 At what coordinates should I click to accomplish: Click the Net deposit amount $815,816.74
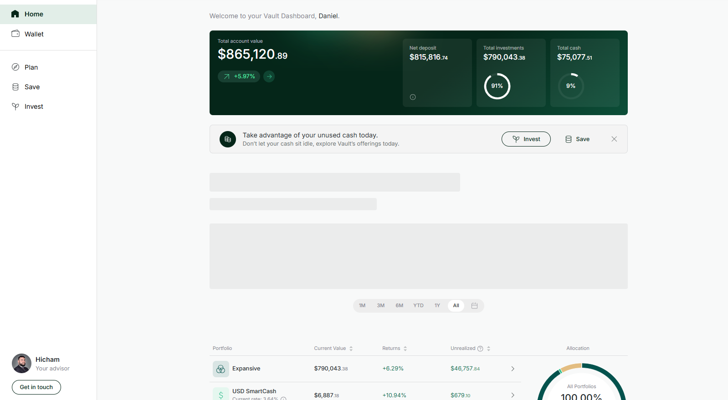pos(429,57)
